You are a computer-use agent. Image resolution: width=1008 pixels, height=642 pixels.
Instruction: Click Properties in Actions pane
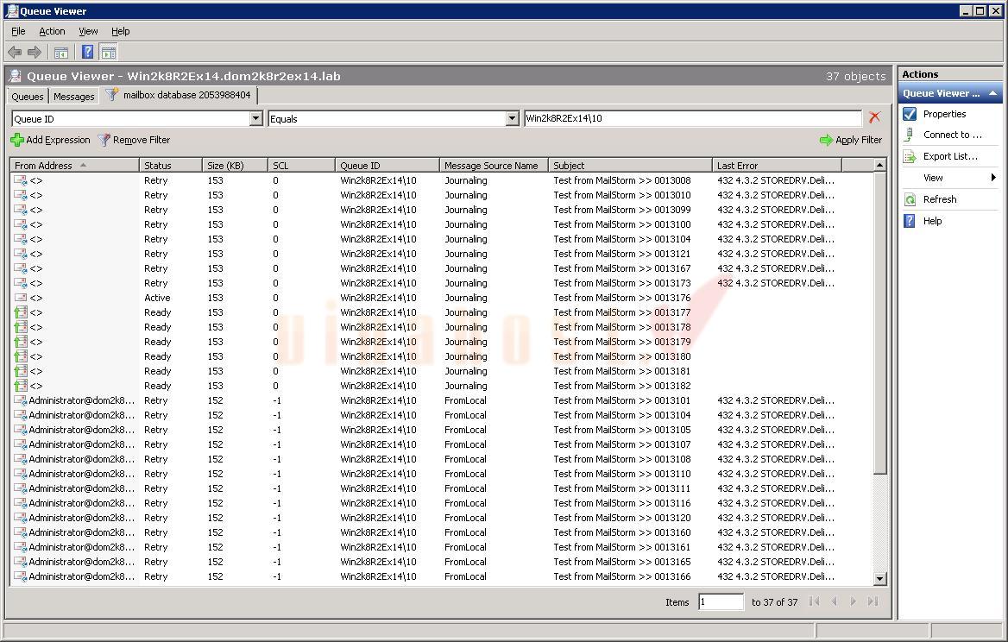pos(944,114)
